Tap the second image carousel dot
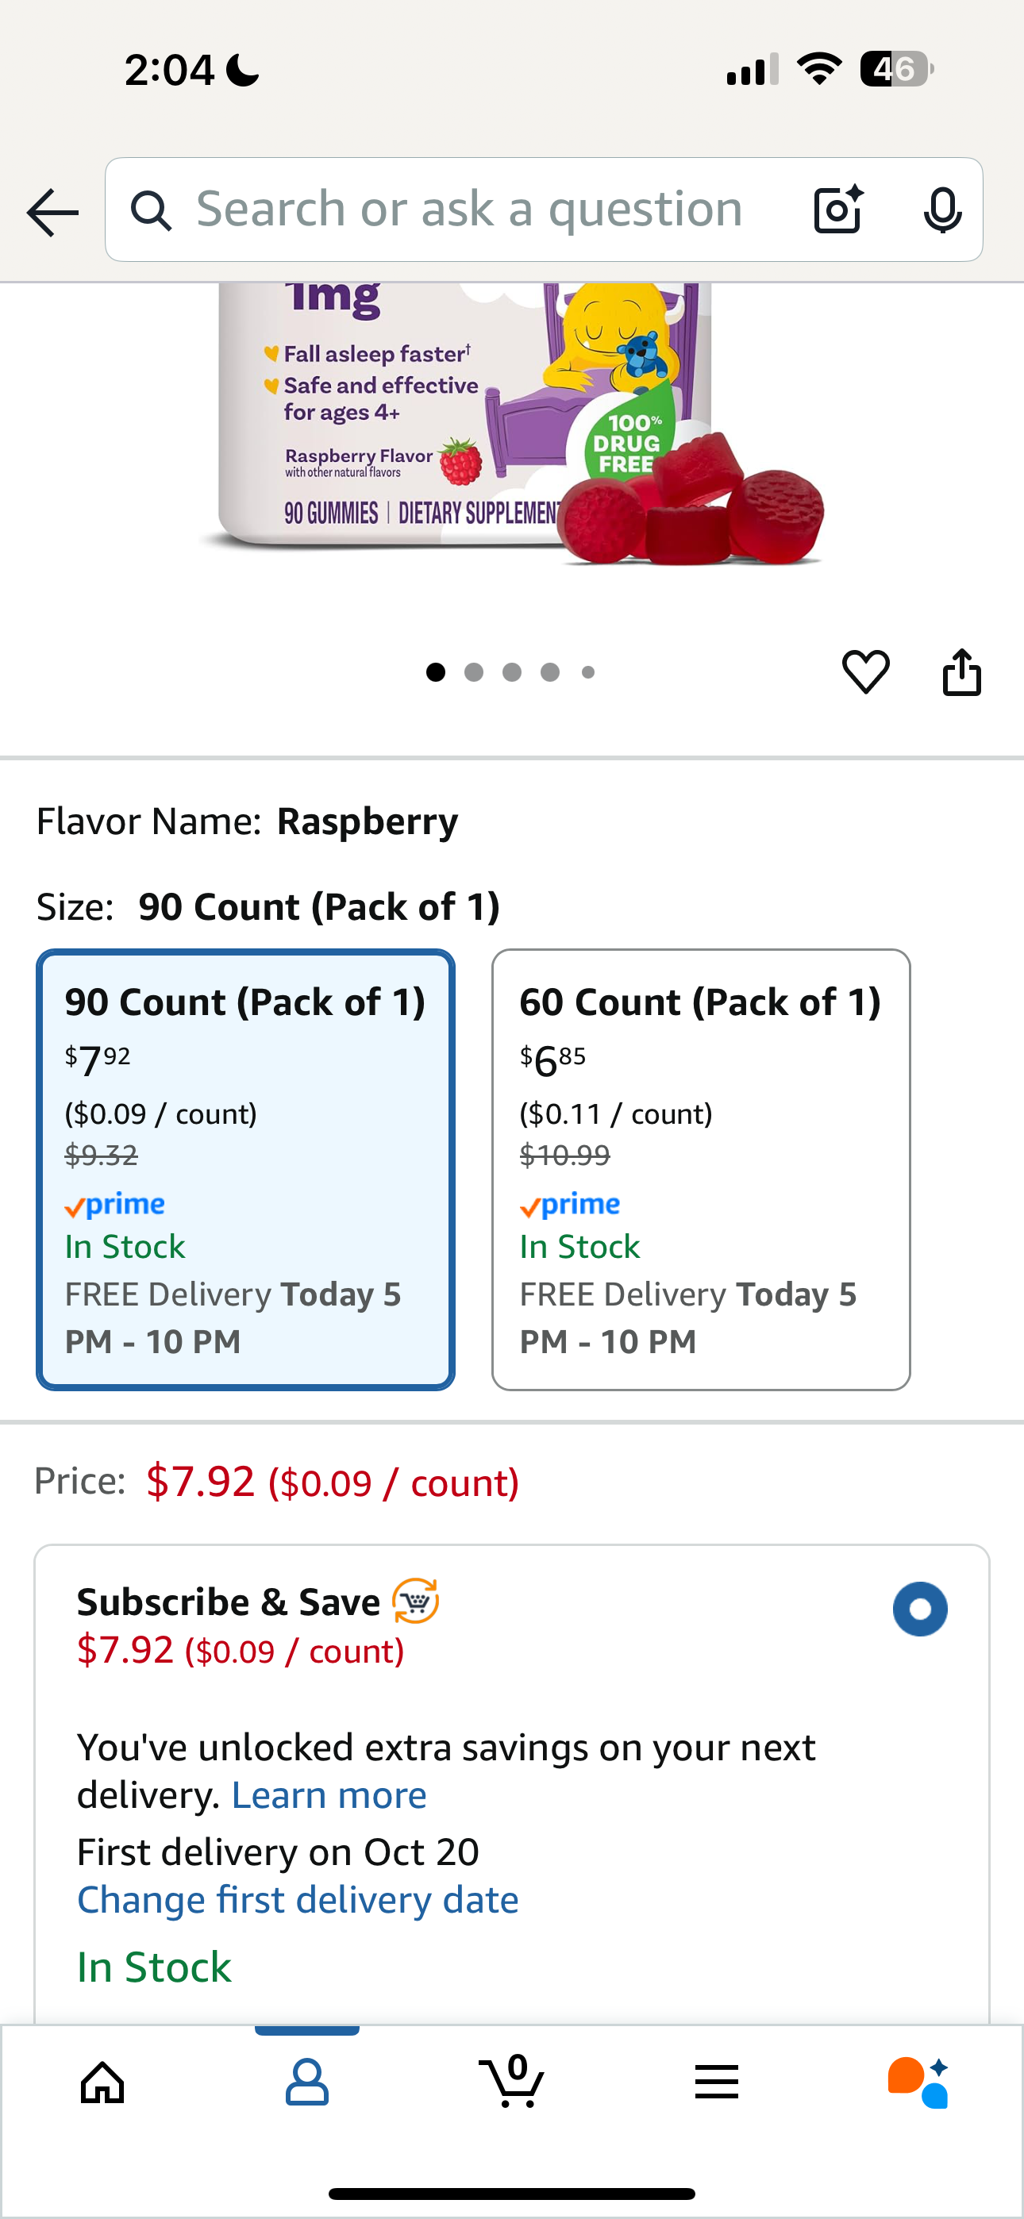Image resolution: width=1024 pixels, height=2219 pixels. (x=474, y=673)
